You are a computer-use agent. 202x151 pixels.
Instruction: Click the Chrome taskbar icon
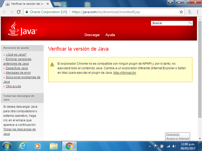[69, 146]
